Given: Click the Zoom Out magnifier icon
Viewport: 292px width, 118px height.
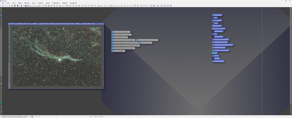Looking at the screenshot, I should click(x=70, y=6).
